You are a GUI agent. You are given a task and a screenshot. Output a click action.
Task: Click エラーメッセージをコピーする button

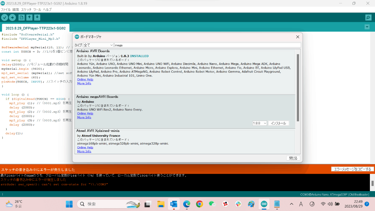click(352, 169)
